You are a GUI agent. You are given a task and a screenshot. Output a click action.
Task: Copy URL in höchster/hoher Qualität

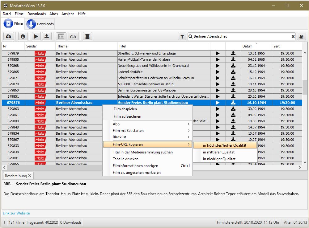(225, 145)
